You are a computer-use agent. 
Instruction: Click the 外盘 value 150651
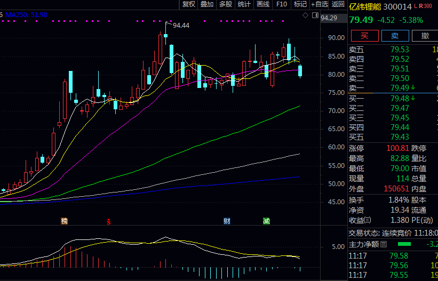(x=396, y=189)
